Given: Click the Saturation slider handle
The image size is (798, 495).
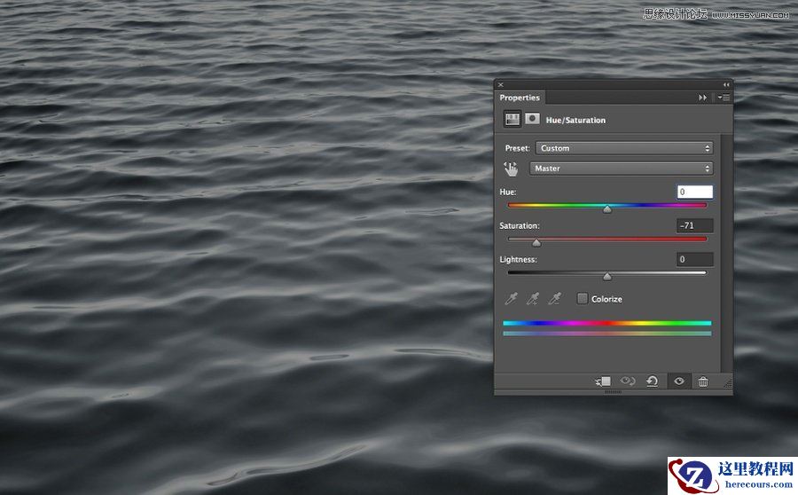Looking at the screenshot, I should (536, 242).
